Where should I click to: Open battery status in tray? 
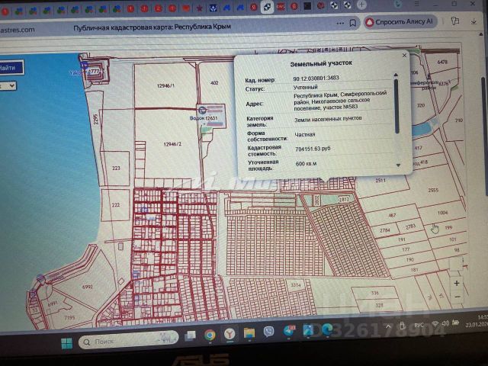pyautogui.click(x=455, y=323)
